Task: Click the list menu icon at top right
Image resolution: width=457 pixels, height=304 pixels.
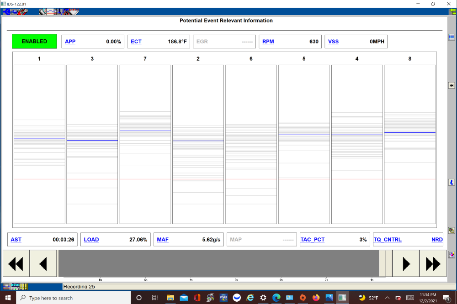Action: [452, 37]
